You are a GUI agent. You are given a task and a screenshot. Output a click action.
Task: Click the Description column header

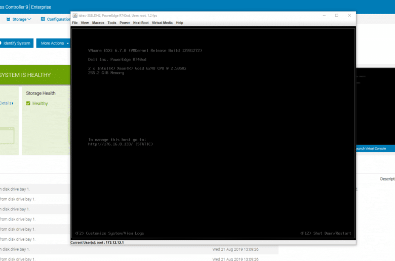[x=387, y=179]
